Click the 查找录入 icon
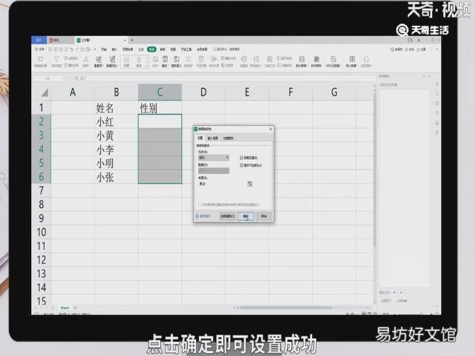 coord(176,62)
